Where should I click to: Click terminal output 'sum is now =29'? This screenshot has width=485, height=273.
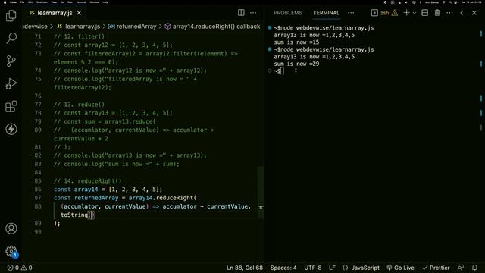[x=296, y=64]
